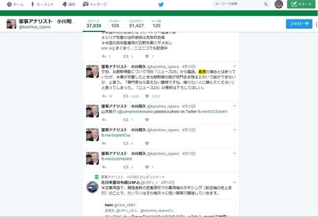Click avatar on the ニュース23 tweet

click(x=92, y=71)
